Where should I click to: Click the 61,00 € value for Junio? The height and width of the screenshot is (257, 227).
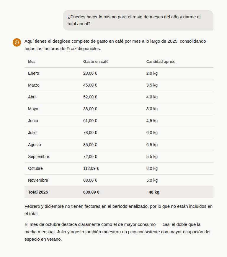pos(90,121)
